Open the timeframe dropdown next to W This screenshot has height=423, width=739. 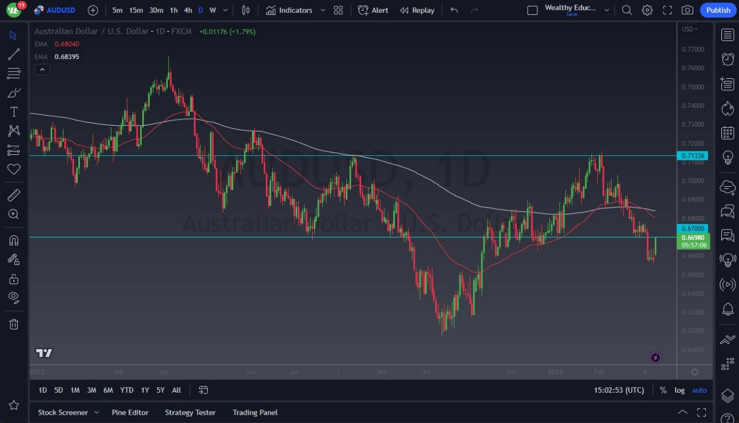[224, 10]
